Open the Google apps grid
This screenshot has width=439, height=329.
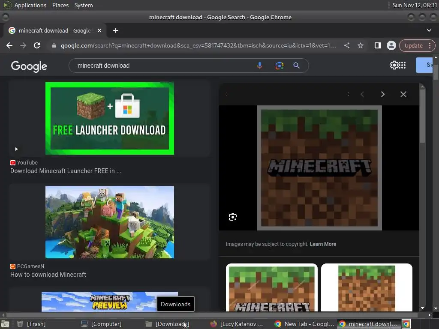(x=402, y=65)
